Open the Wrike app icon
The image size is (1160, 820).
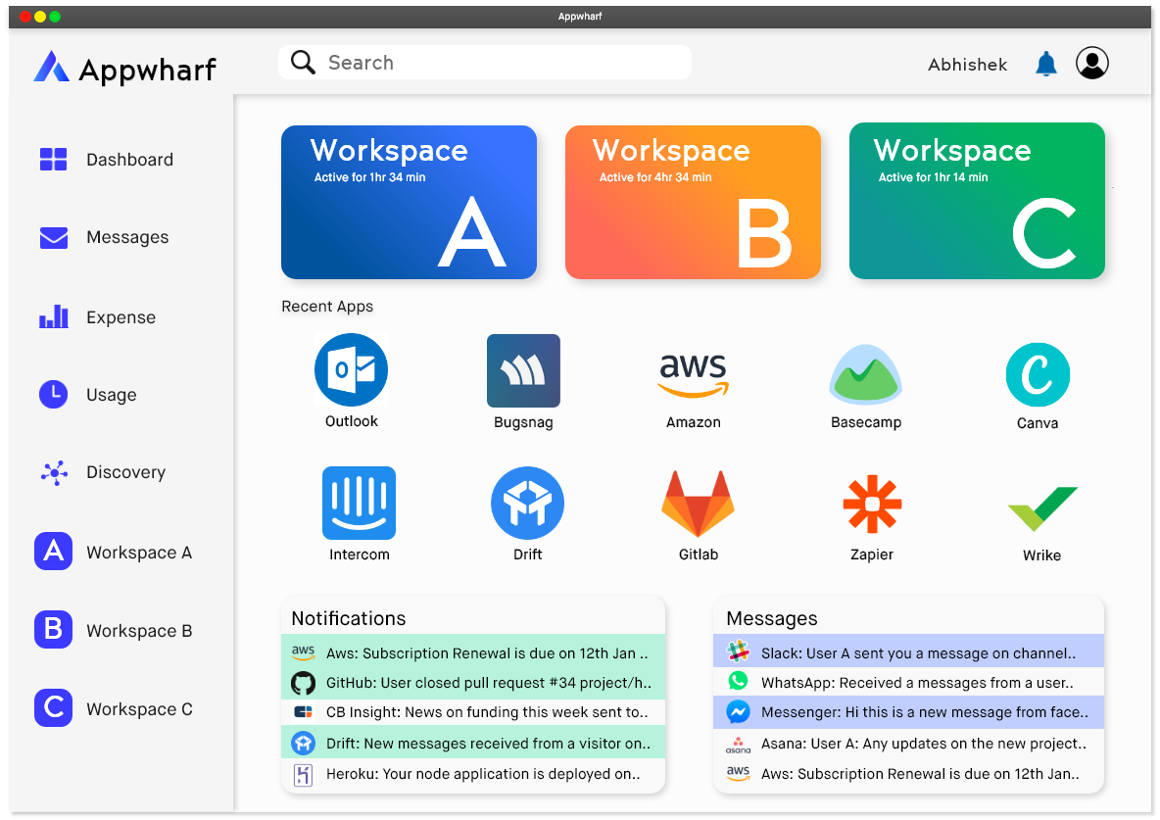coord(1041,508)
